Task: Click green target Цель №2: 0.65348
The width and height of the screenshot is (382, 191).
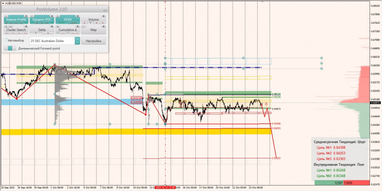Action: [x=331, y=176]
